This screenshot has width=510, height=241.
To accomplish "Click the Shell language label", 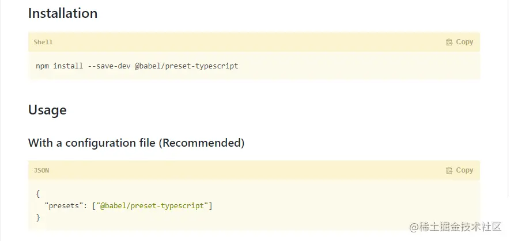I will (x=43, y=42).
